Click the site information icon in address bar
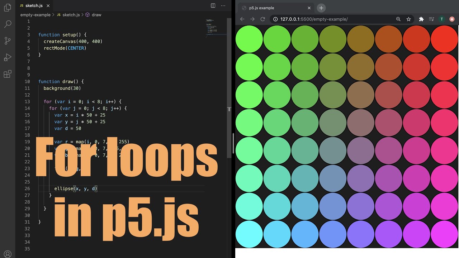 point(275,19)
